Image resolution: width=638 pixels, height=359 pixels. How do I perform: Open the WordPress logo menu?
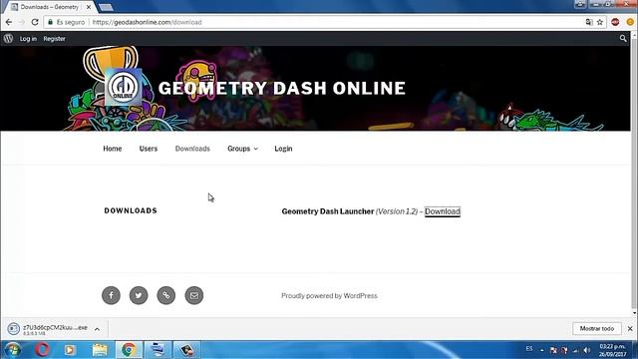pos(9,39)
